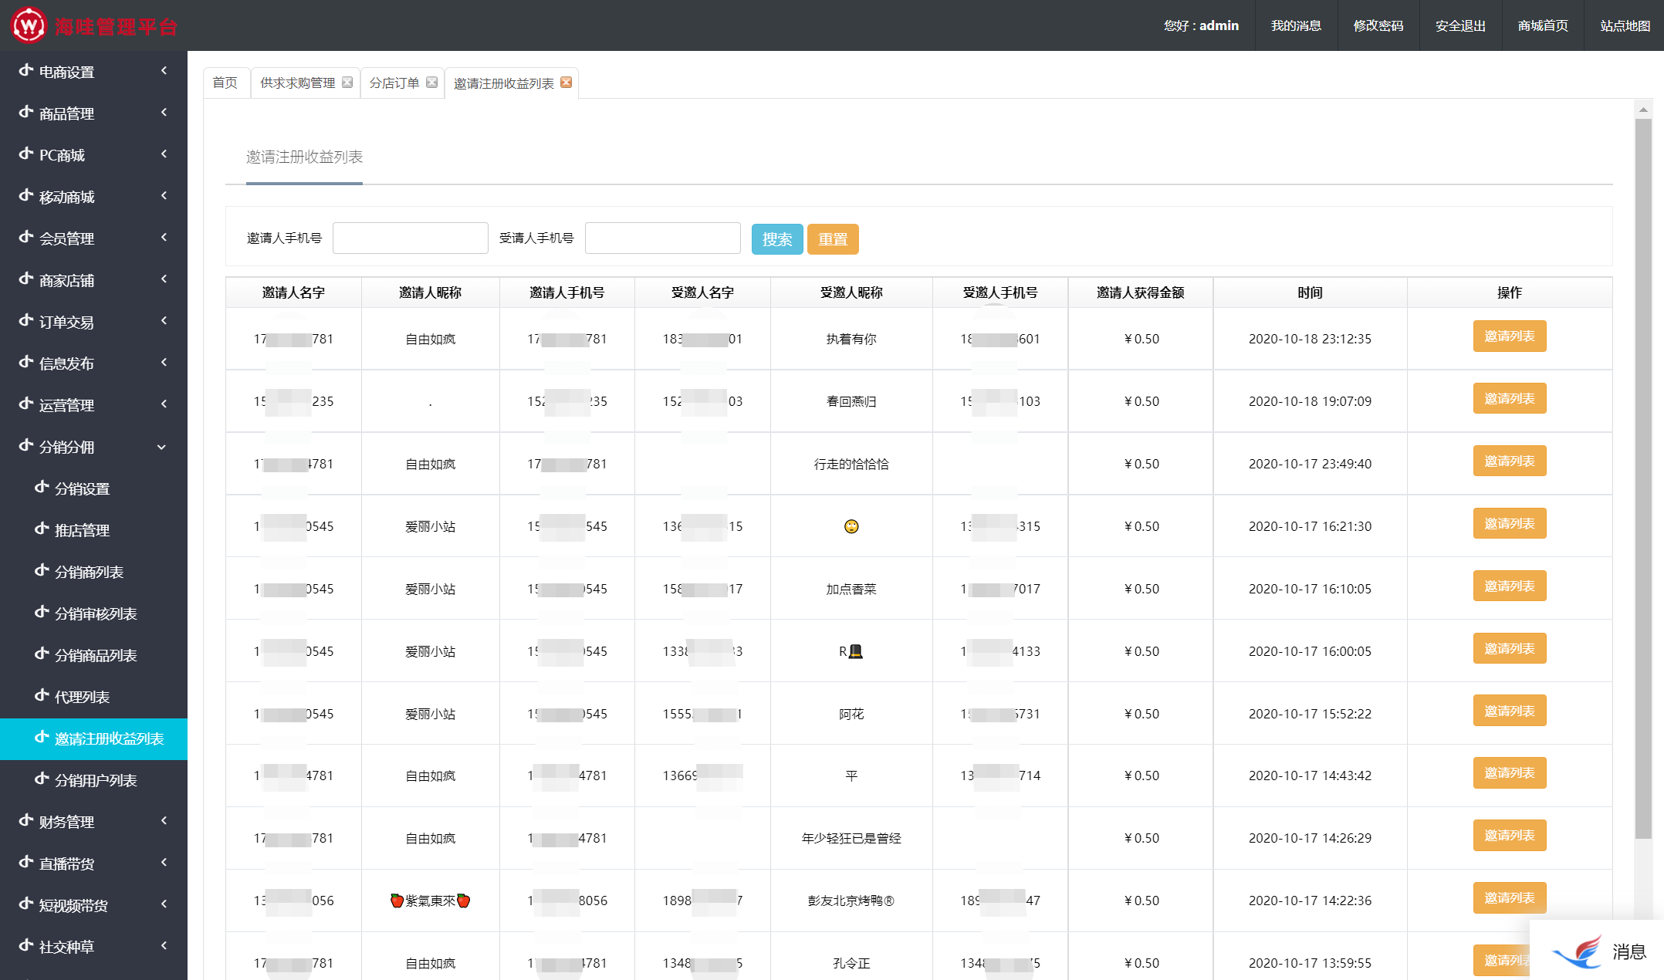Click the hand icon beside 社交种草
The image size is (1664, 980).
click(x=26, y=945)
